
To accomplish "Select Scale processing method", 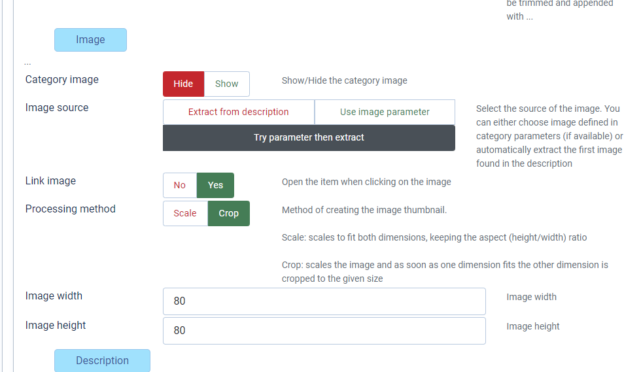I will coord(184,213).
